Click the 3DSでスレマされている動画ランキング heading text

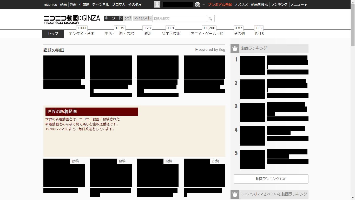click(x=274, y=194)
